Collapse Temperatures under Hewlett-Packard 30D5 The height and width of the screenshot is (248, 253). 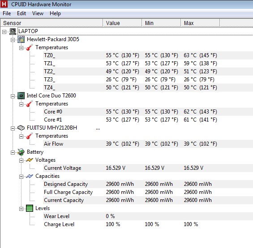[21, 48]
